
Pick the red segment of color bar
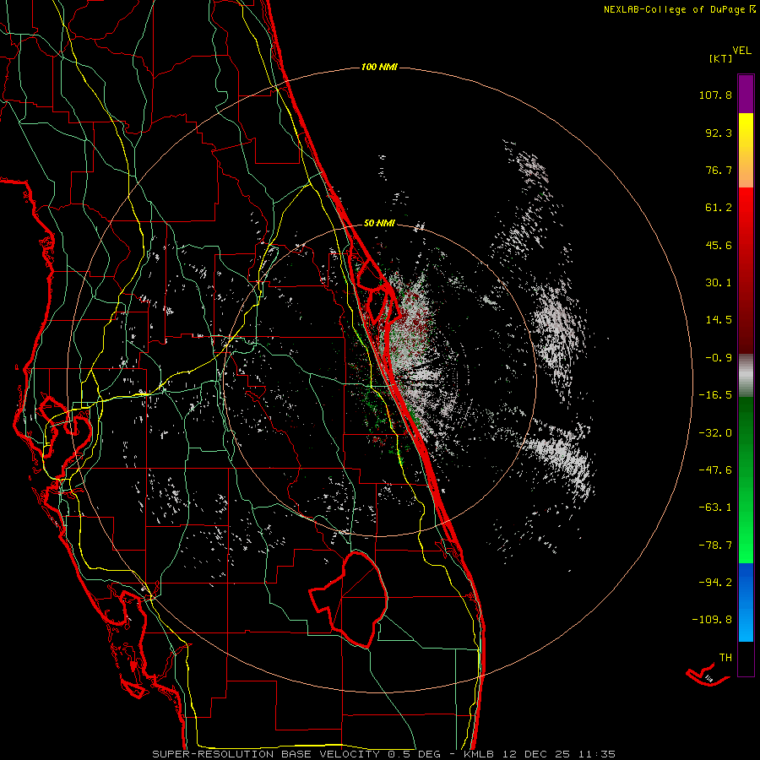coord(746,270)
